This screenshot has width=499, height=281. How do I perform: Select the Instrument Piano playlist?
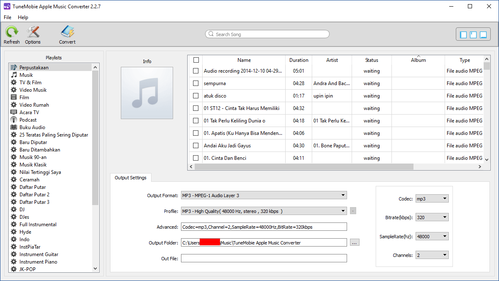[39, 261]
